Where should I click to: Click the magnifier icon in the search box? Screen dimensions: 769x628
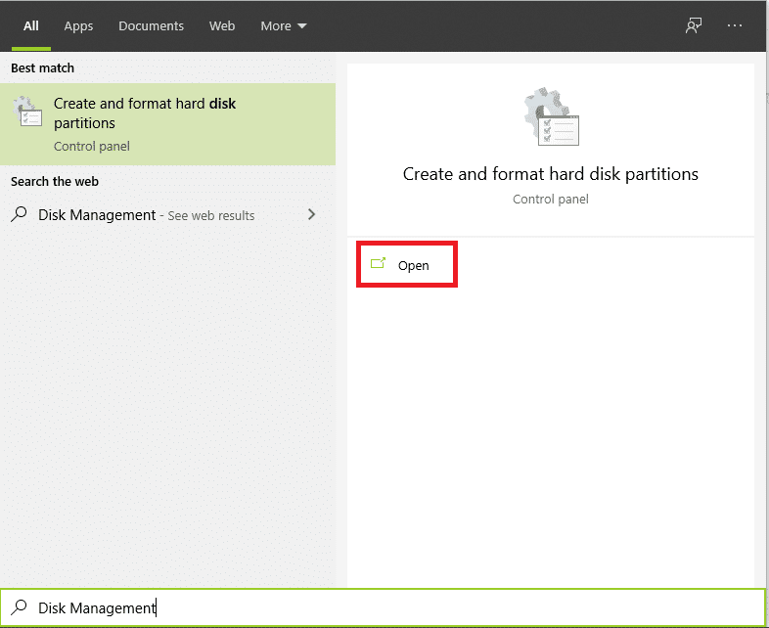pyautogui.click(x=19, y=607)
